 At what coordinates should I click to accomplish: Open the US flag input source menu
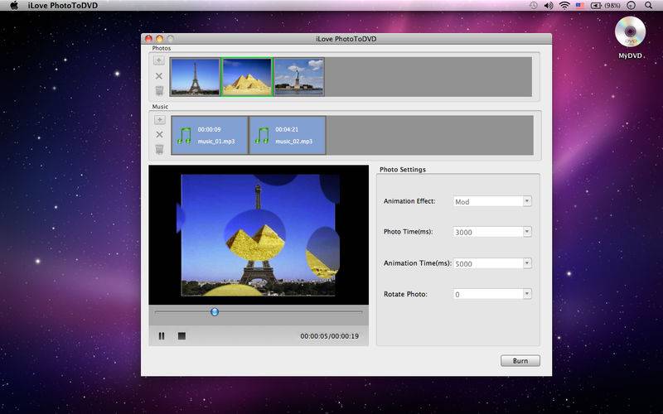[579, 6]
